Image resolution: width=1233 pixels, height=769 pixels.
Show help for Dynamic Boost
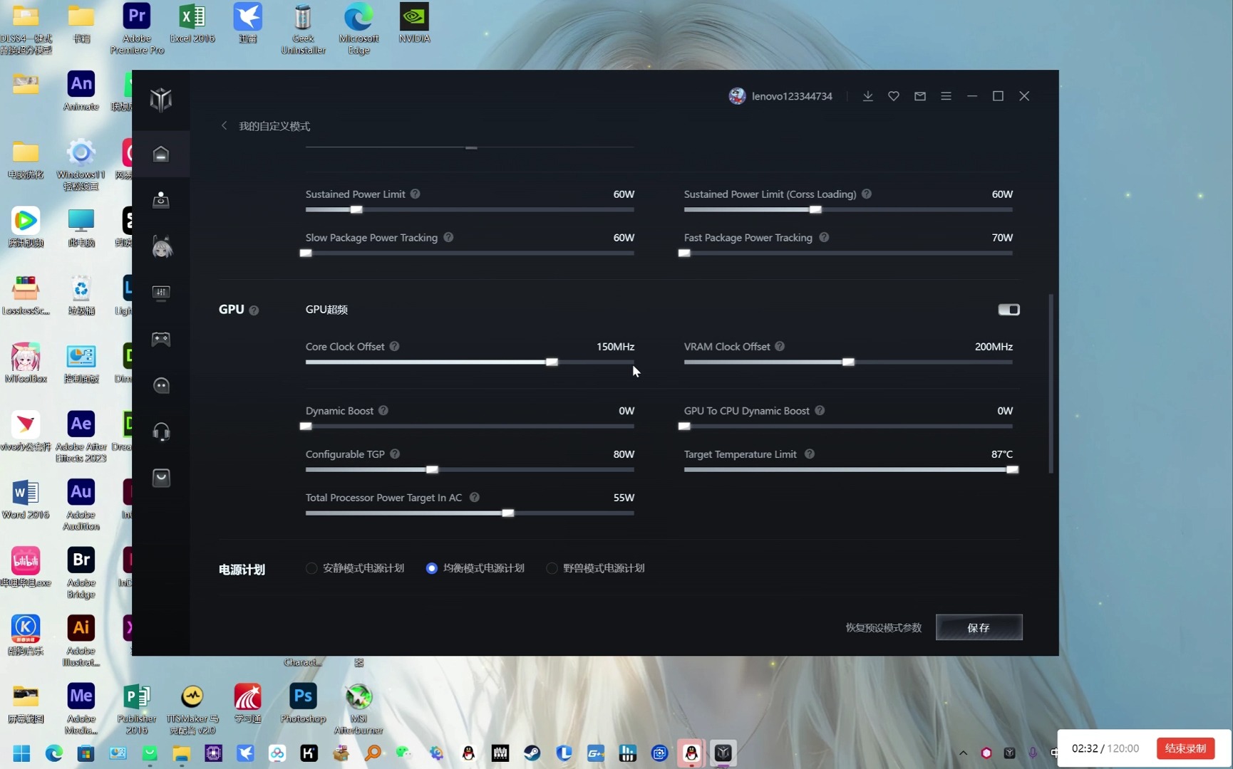click(x=383, y=411)
